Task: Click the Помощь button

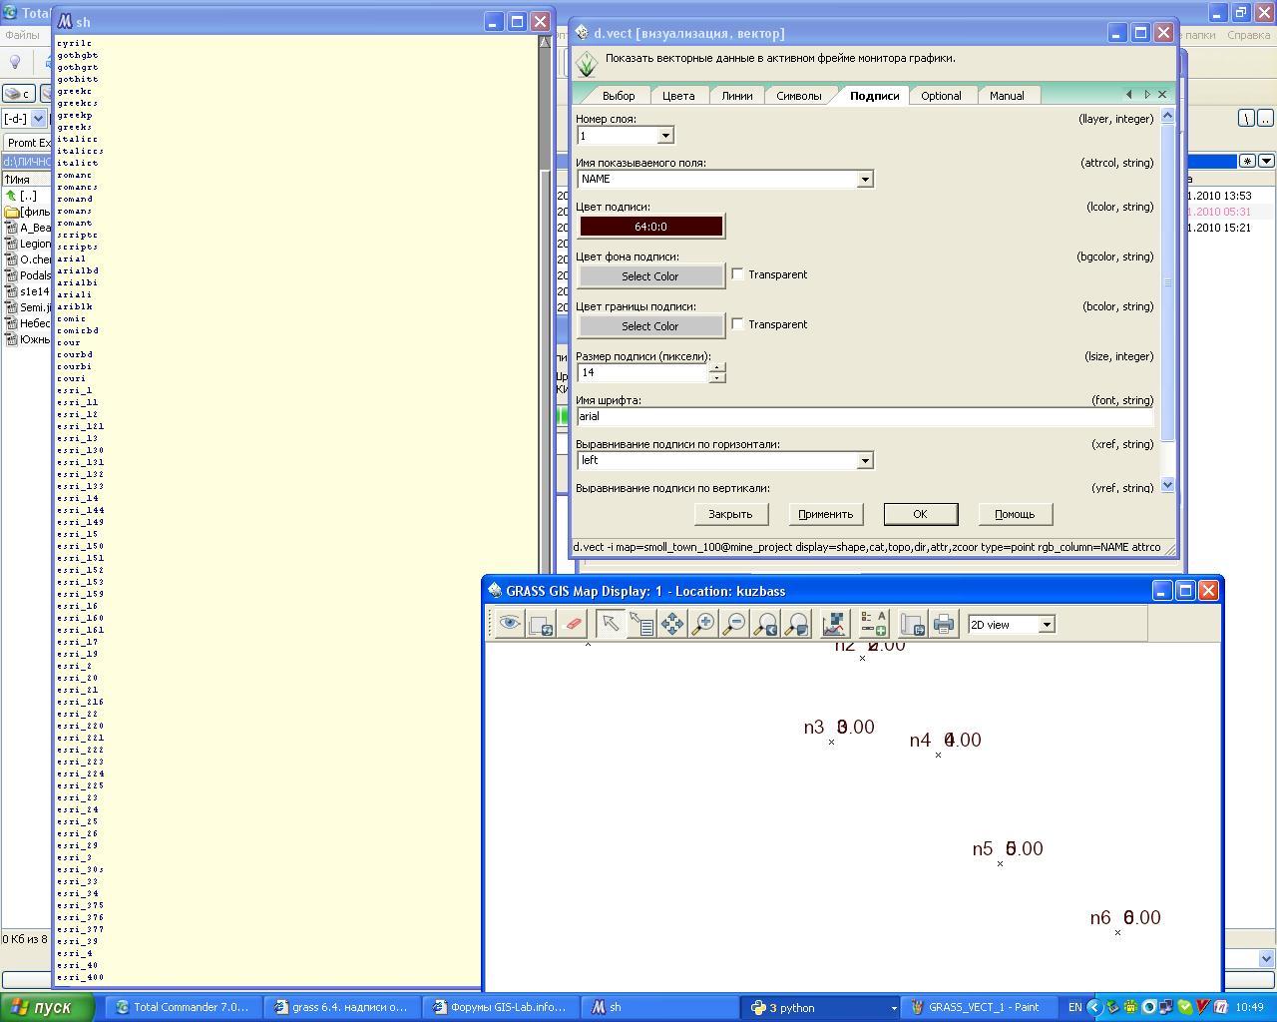Action: (1015, 514)
